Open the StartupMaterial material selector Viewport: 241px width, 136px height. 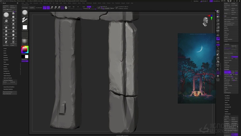pyautogui.click(x=25, y=42)
